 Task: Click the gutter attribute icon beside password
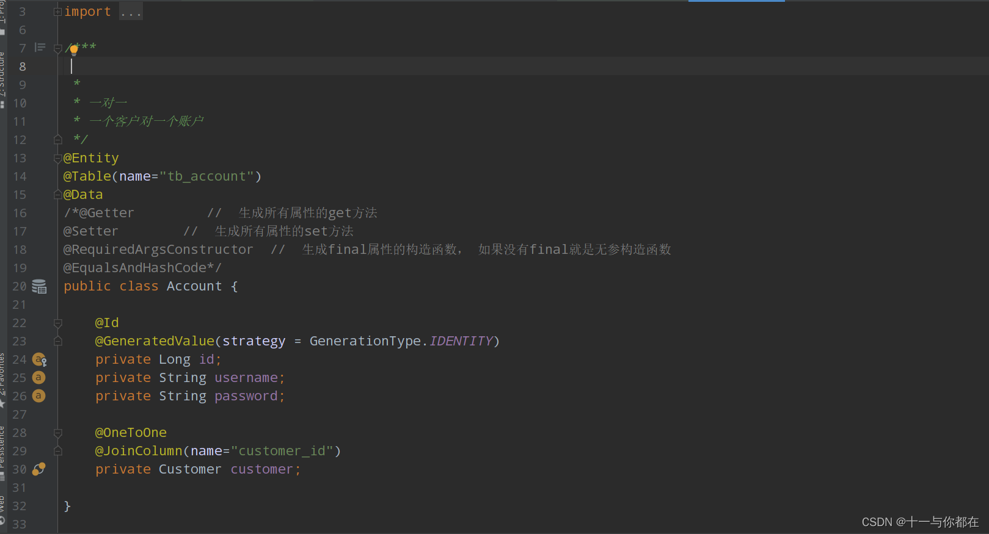tap(38, 396)
